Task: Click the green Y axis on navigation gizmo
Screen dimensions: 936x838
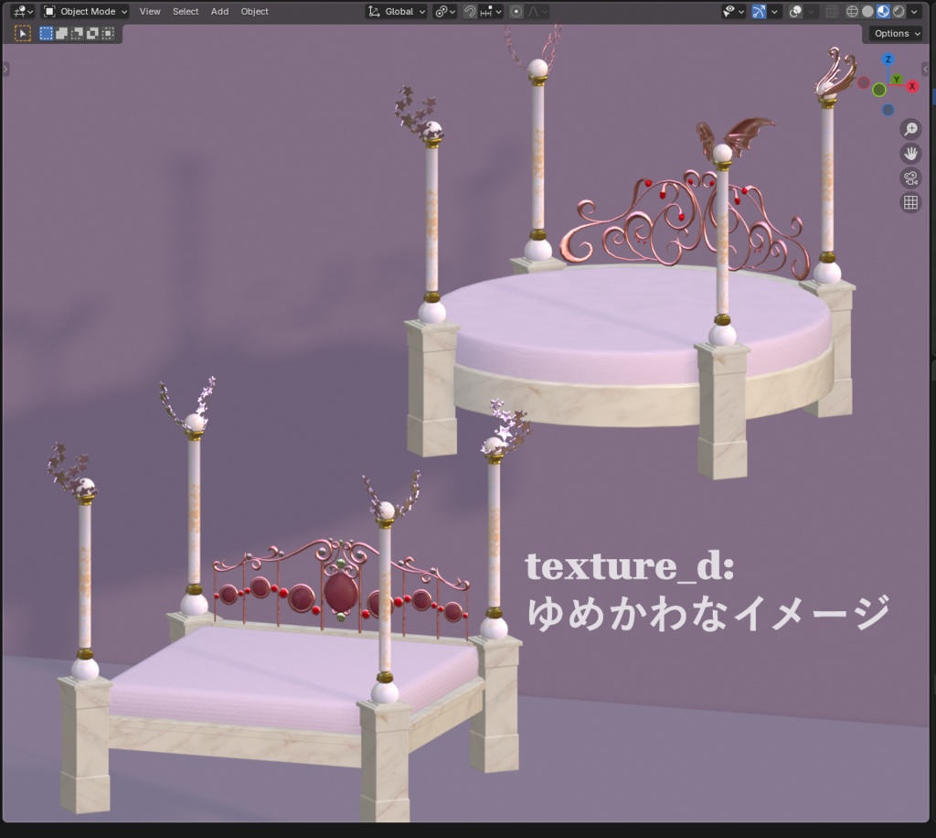Action: (897, 80)
